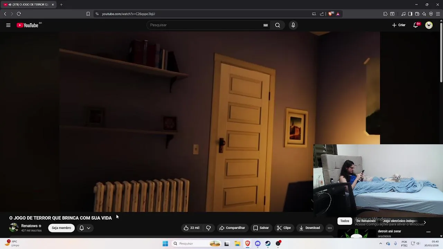Show the next filter chips with the arrow
The height and width of the screenshot is (249, 443).
pos(425,222)
